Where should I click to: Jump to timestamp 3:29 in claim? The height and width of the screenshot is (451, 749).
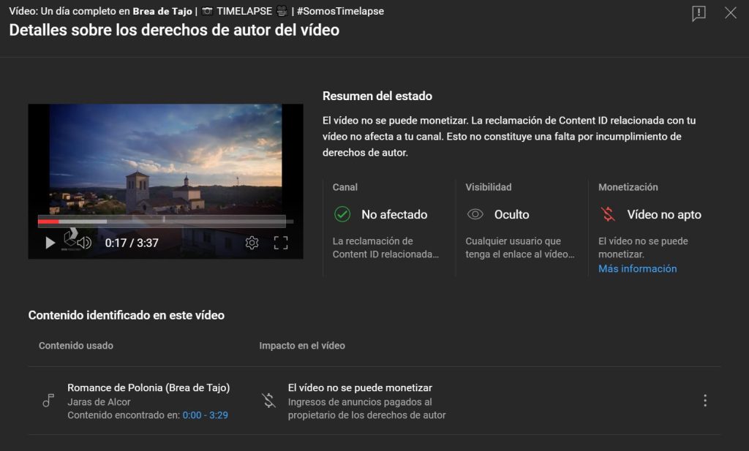tap(218, 415)
